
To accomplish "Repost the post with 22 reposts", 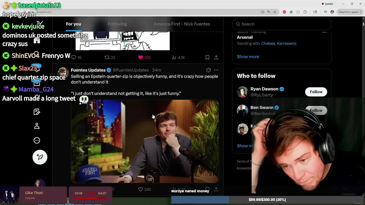I will (x=110, y=58).
